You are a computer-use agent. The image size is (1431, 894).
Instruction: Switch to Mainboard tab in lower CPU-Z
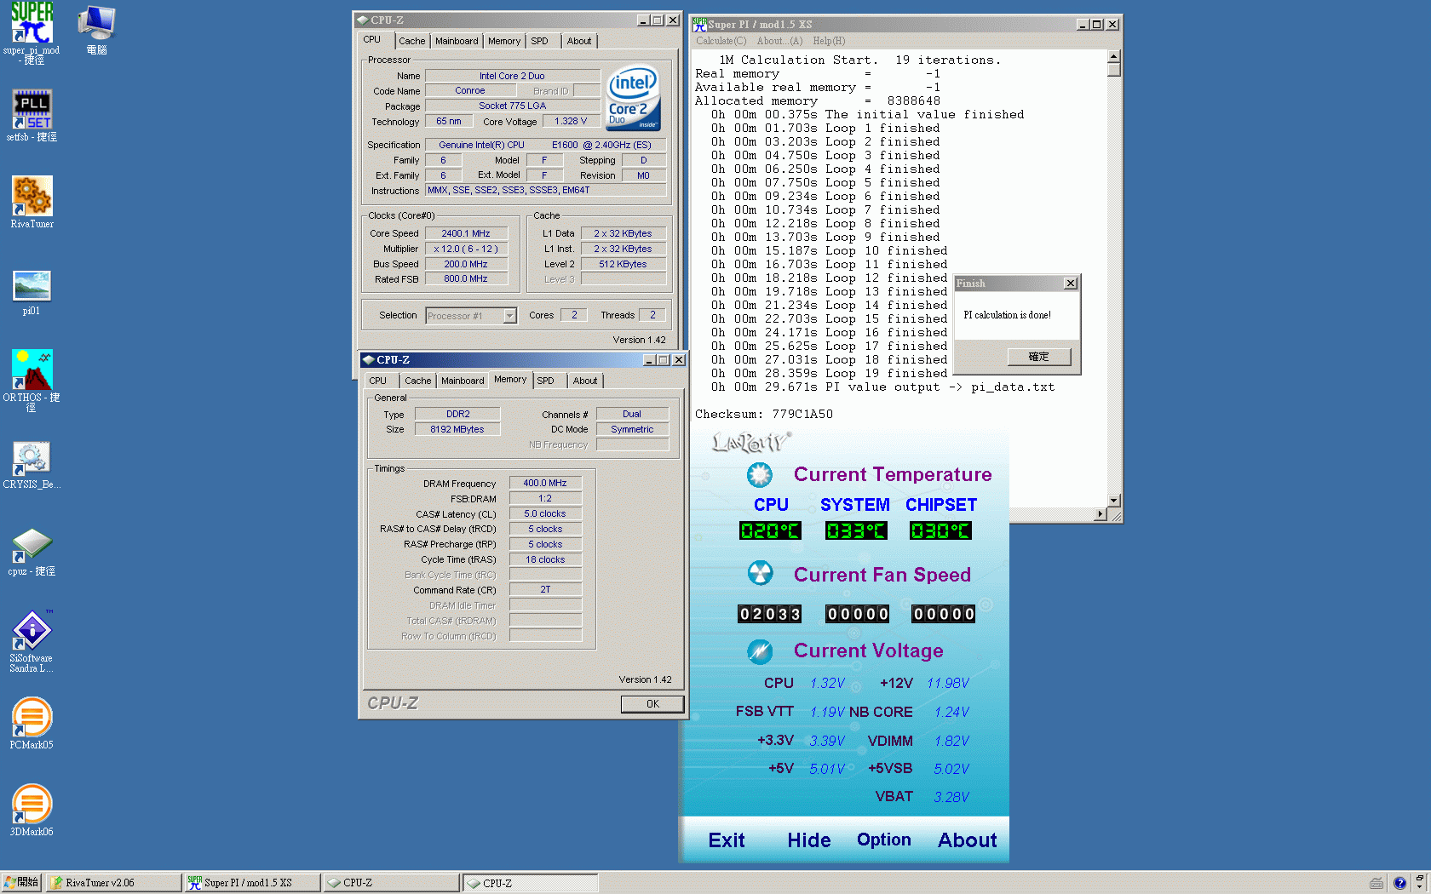tap(463, 381)
